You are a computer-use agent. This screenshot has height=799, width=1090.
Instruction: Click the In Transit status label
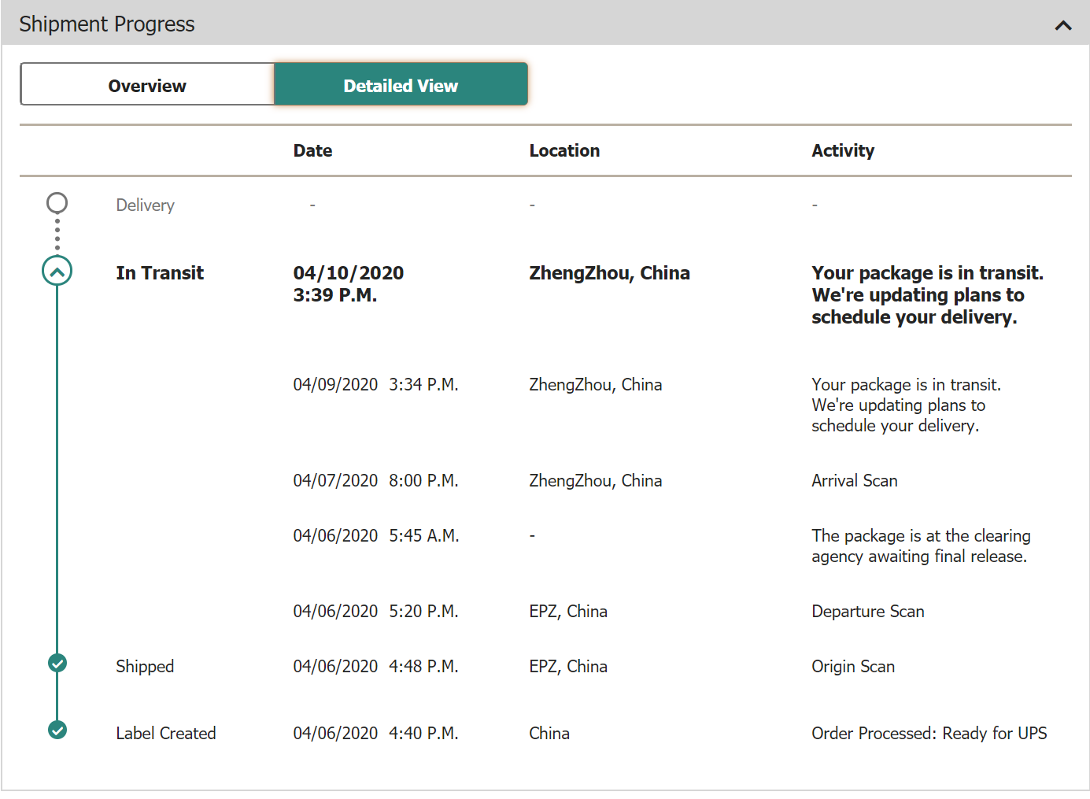160,273
